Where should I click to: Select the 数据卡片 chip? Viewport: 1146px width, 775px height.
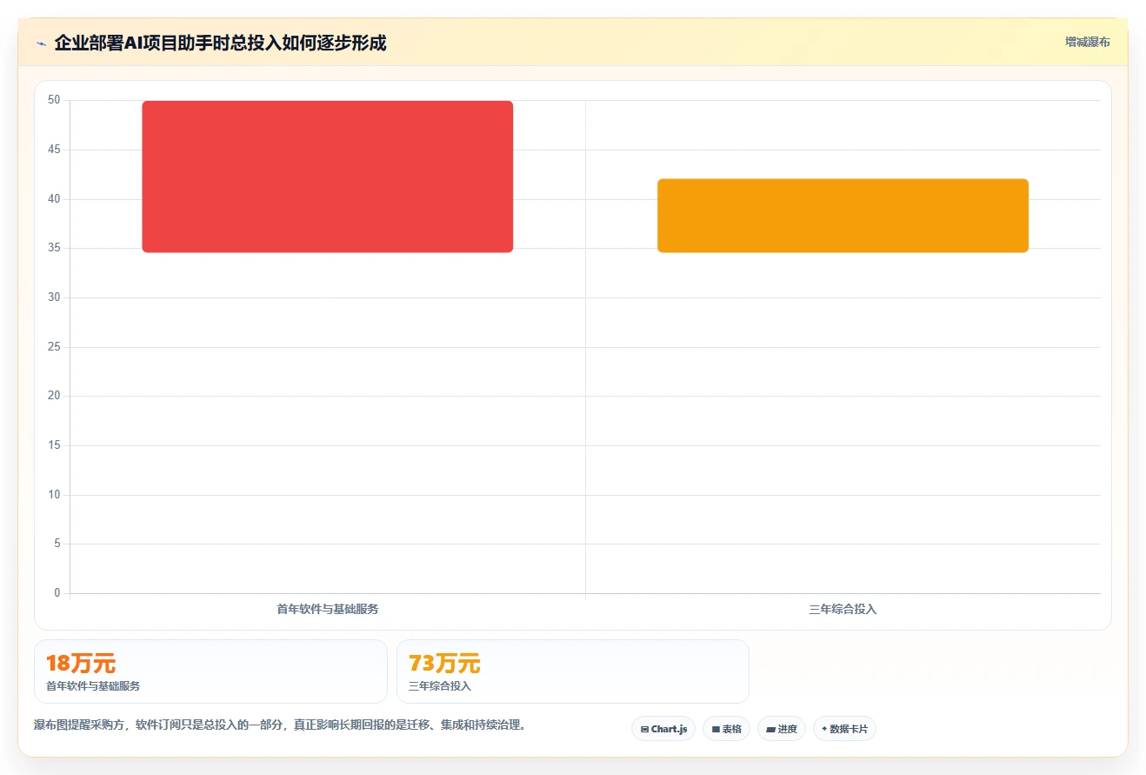point(844,729)
